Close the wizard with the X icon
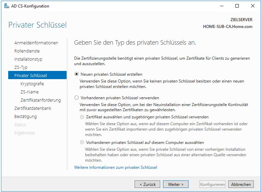Image resolution: width=261 pixels, height=192 pixels. tap(253, 6)
